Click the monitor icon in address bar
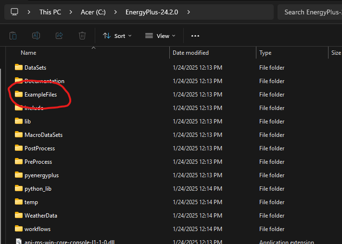 tap(14, 12)
